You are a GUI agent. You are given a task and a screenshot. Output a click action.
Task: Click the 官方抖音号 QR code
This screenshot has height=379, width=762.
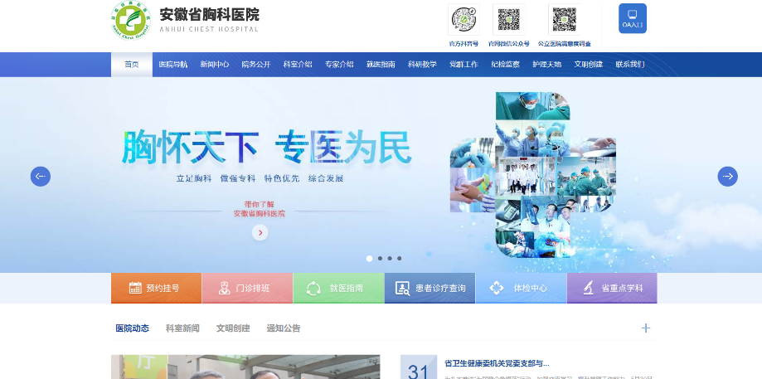pos(464,19)
